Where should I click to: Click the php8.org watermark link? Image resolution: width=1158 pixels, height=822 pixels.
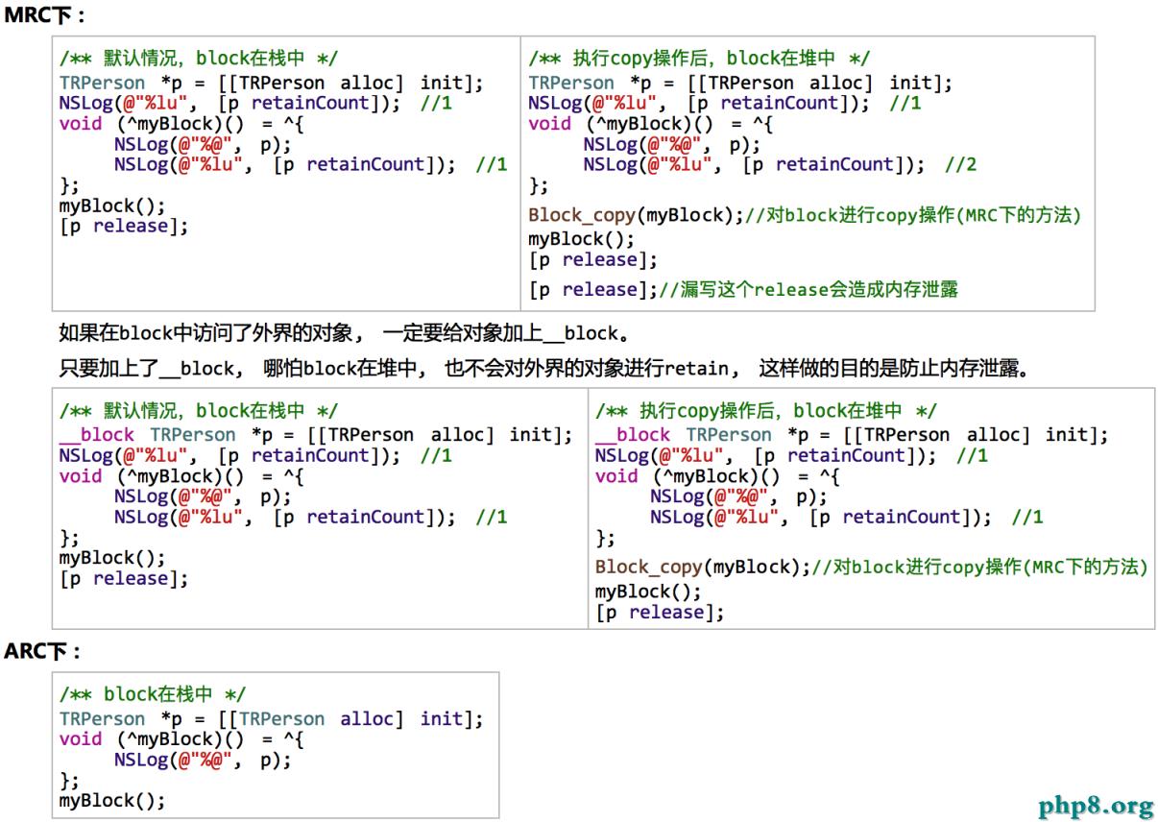[1095, 805]
